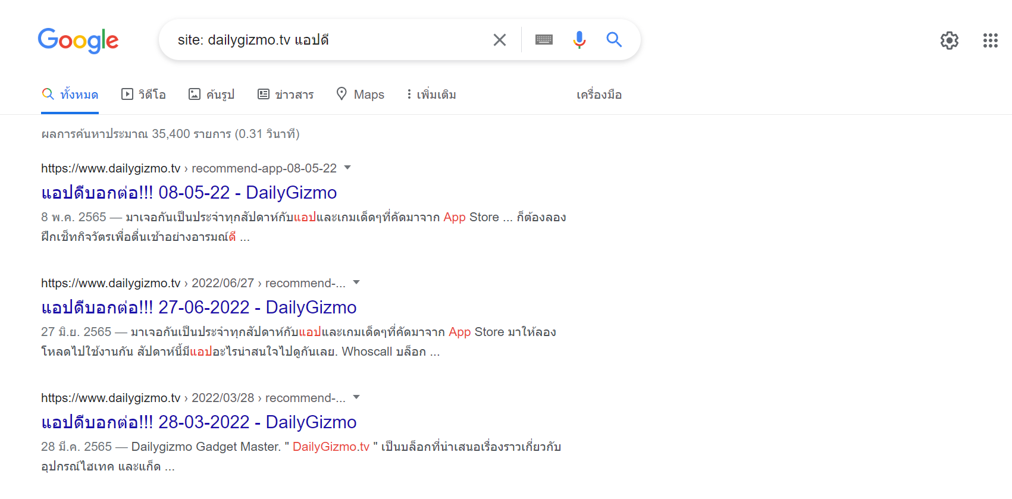The width and height of the screenshot is (1012, 499).
Task: Open the เครื่องมือ search tools
Action: point(599,95)
